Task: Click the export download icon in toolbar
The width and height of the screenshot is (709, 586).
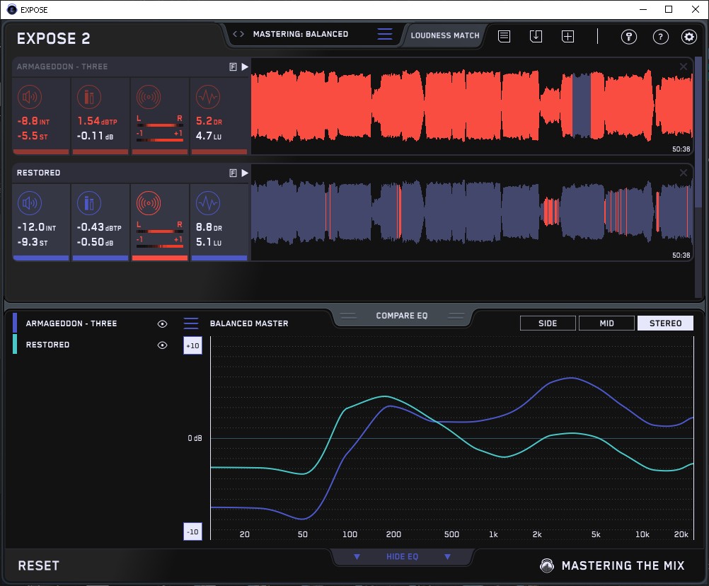Action: [x=536, y=36]
